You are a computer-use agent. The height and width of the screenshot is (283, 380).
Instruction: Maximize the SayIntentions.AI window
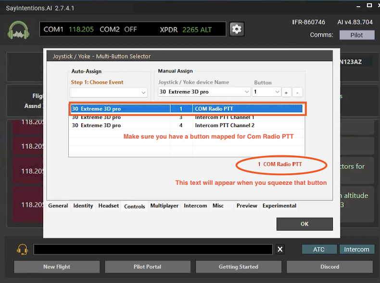pos(369,5)
